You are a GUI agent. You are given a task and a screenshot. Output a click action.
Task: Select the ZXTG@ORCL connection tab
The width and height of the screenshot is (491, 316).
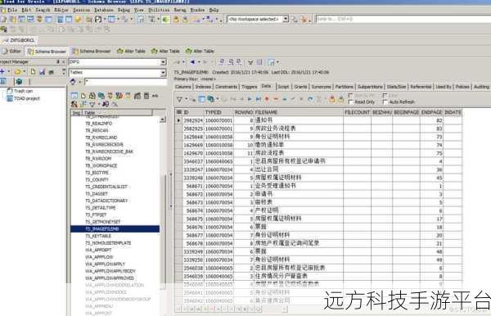19,40
